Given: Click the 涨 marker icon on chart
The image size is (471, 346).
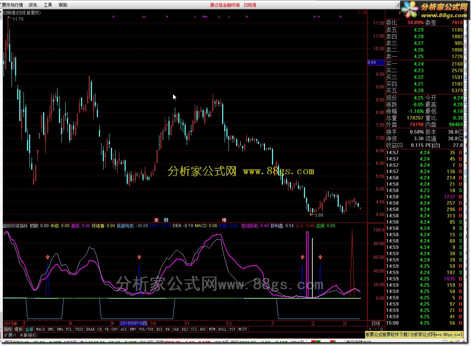Looking at the screenshot, I should point(156,220).
